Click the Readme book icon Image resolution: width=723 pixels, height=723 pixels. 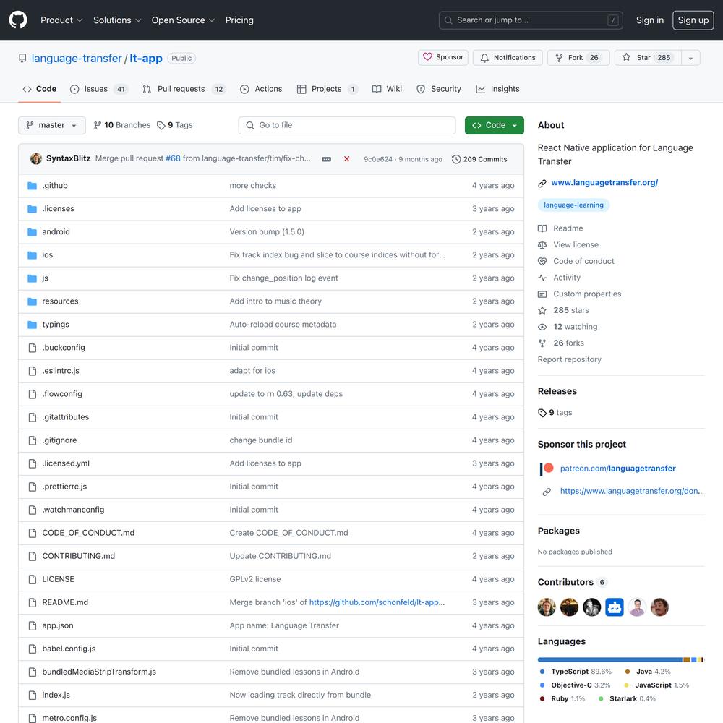(542, 228)
